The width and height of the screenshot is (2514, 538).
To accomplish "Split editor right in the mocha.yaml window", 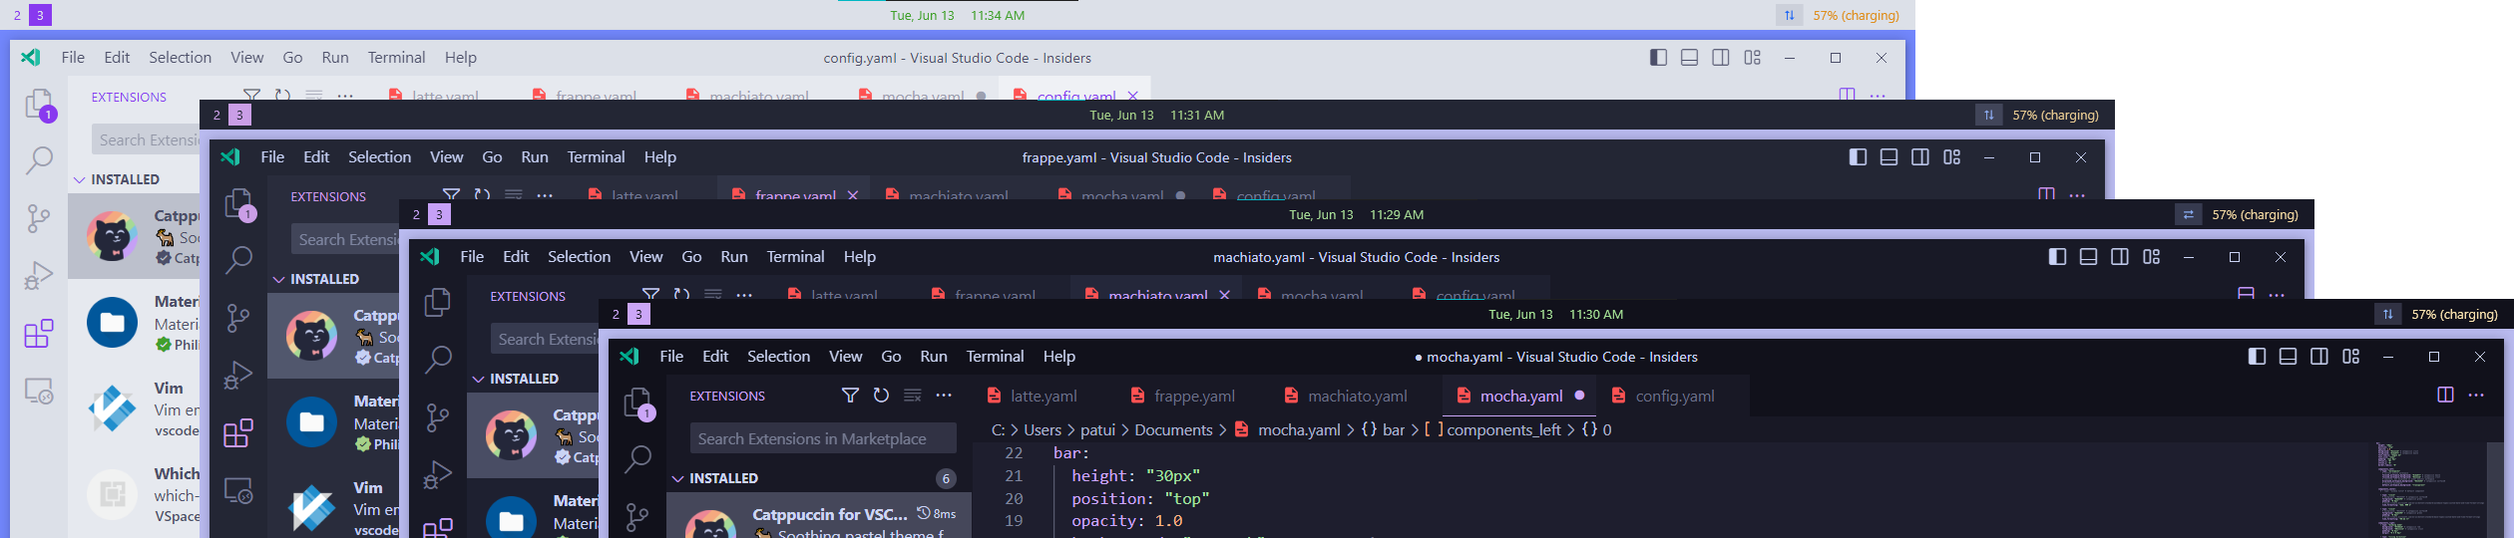I will (x=2445, y=396).
